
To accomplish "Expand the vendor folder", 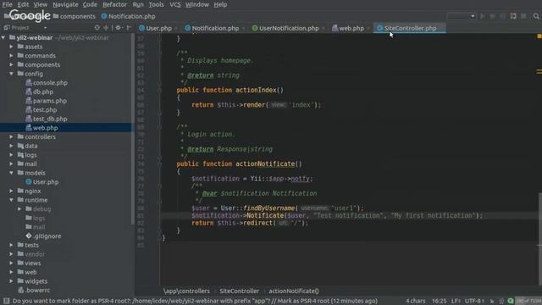I will (11, 254).
